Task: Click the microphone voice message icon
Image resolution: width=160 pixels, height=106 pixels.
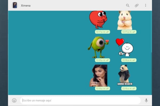Action: coord(146,100)
